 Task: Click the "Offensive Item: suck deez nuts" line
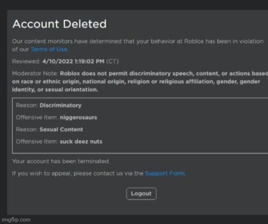[59, 142]
